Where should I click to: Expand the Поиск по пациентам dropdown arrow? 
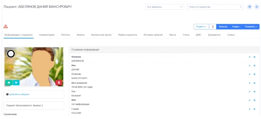pos(240,7)
